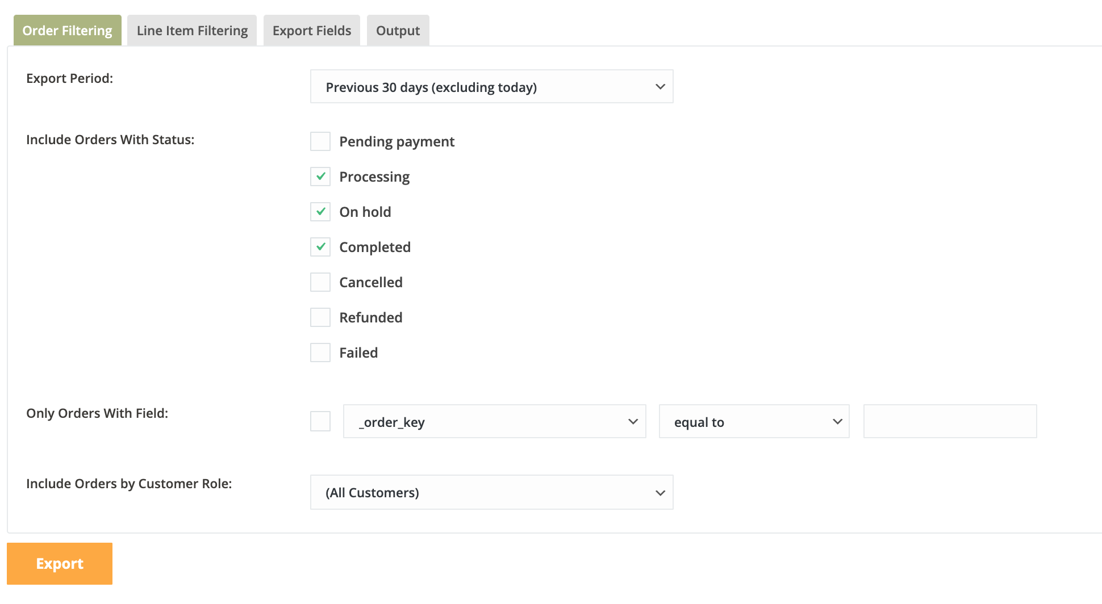Click the orange Export button
The height and width of the screenshot is (604, 1102).
pyautogui.click(x=60, y=564)
